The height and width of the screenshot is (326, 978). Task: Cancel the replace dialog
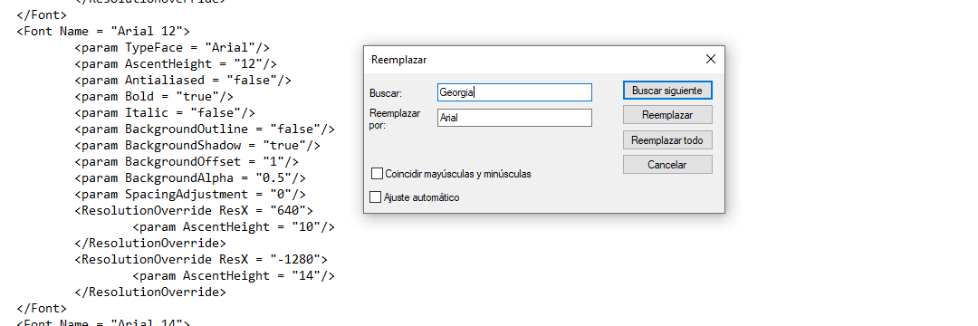(667, 165)
